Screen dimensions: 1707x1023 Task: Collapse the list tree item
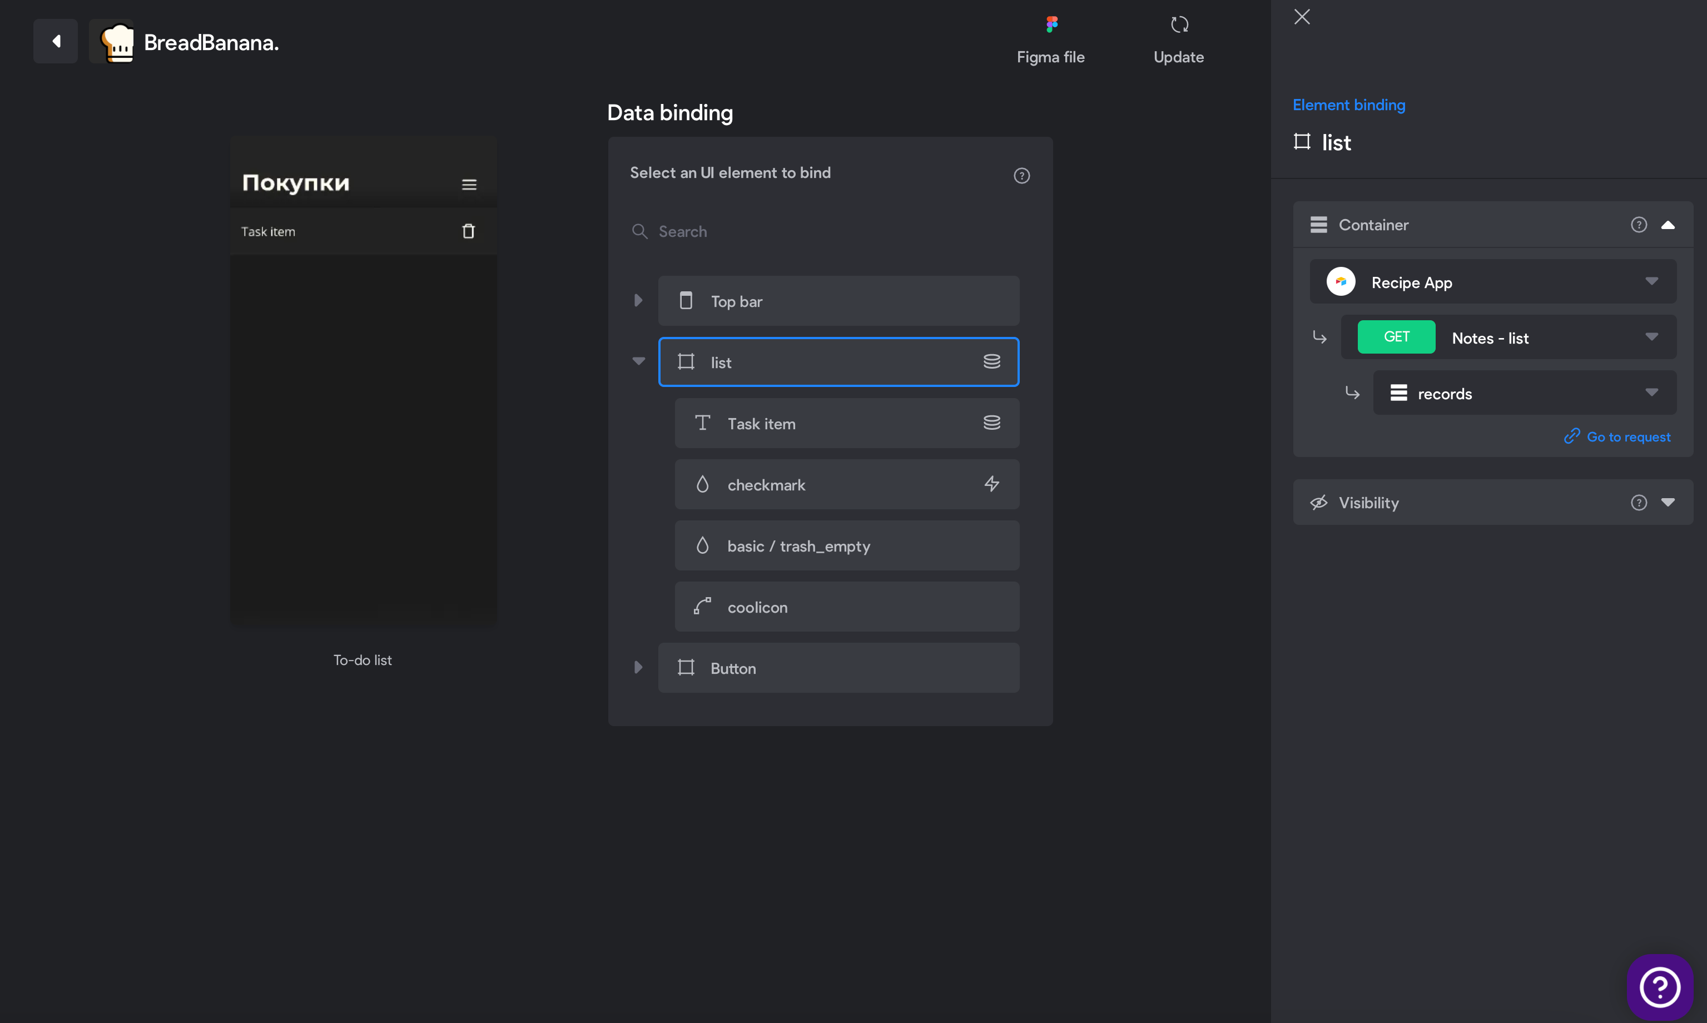(x=638, y=361)
